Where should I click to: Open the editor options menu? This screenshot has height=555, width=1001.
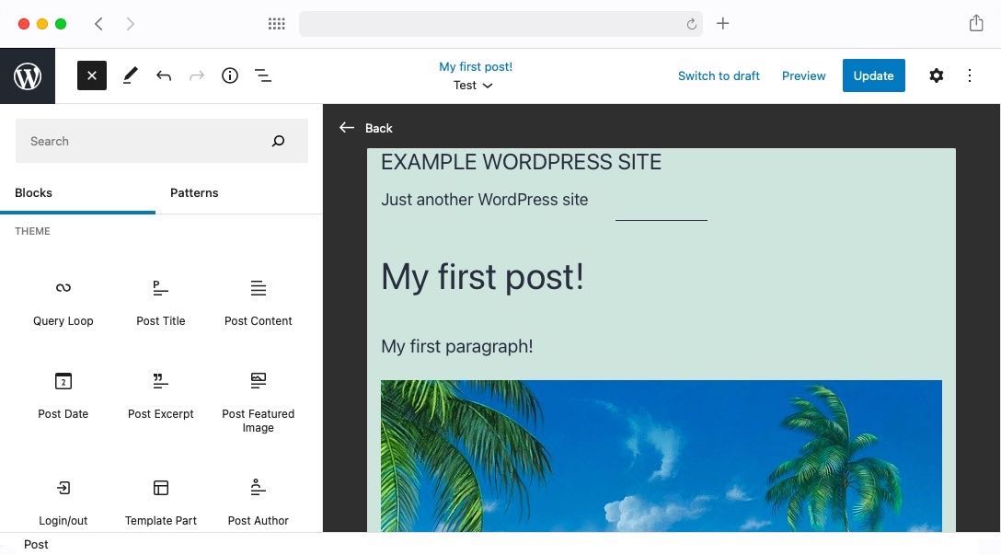(970, 75)
